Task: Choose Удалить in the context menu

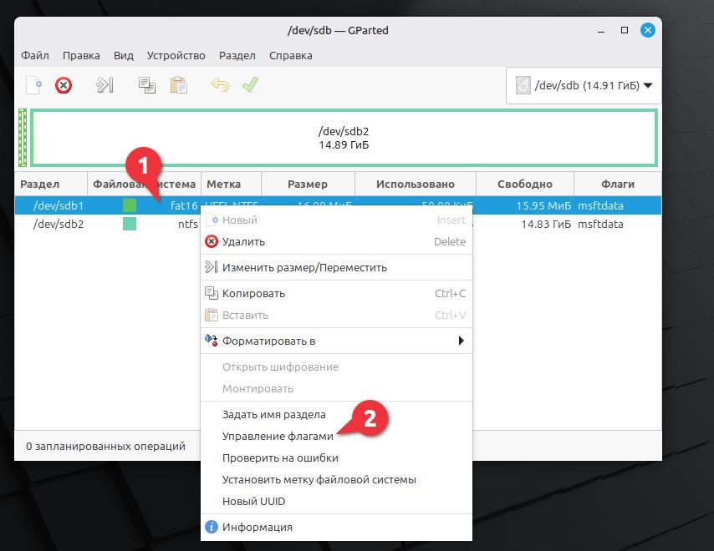Action: (336, 241)
